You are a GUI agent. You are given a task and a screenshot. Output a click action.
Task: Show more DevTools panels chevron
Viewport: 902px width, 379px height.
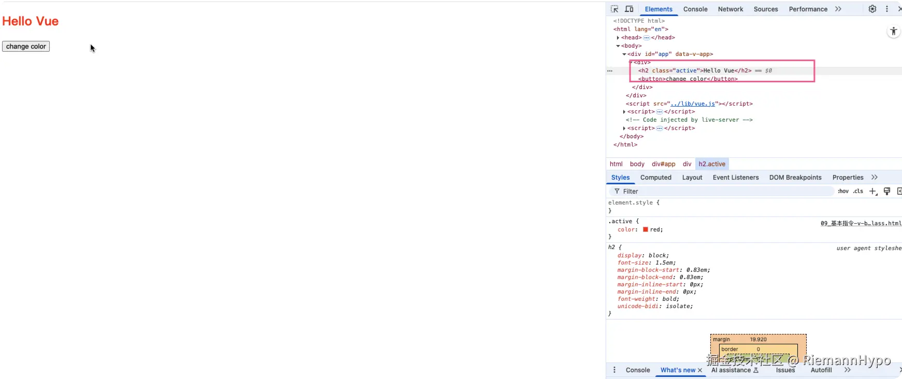pos(838,9)
